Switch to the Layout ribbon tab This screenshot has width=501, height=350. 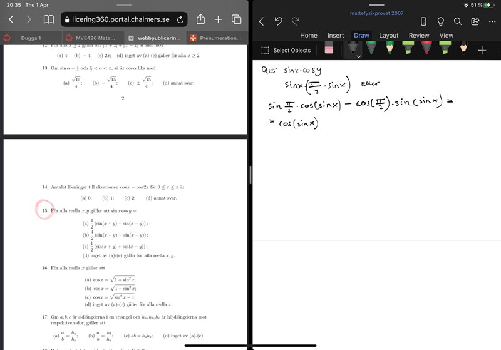(x=388, y=36)
